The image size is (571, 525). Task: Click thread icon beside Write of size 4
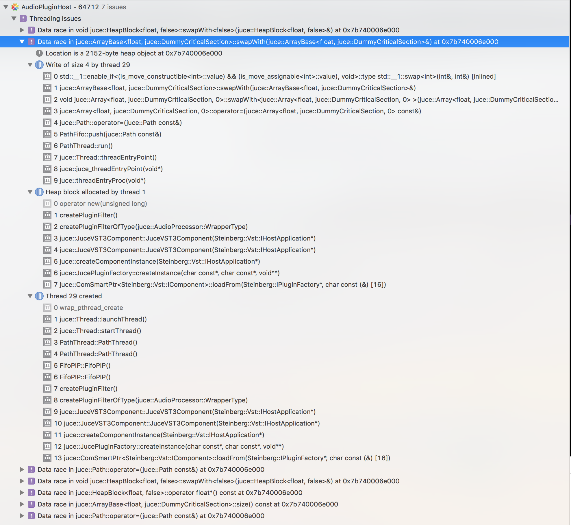click(39, 65)
